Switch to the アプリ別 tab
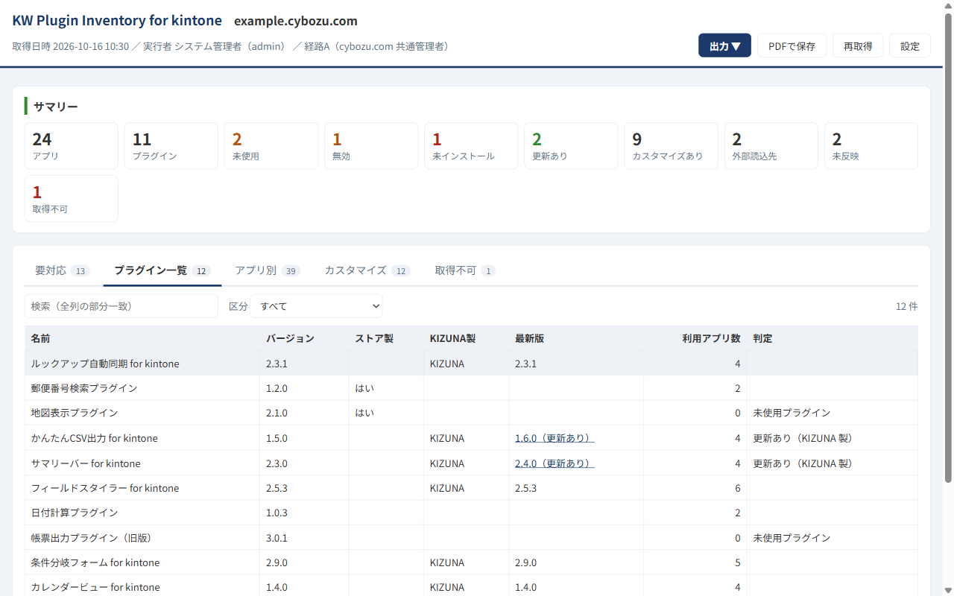The height and width of the screenshot is (596, 954). point(268,270)
